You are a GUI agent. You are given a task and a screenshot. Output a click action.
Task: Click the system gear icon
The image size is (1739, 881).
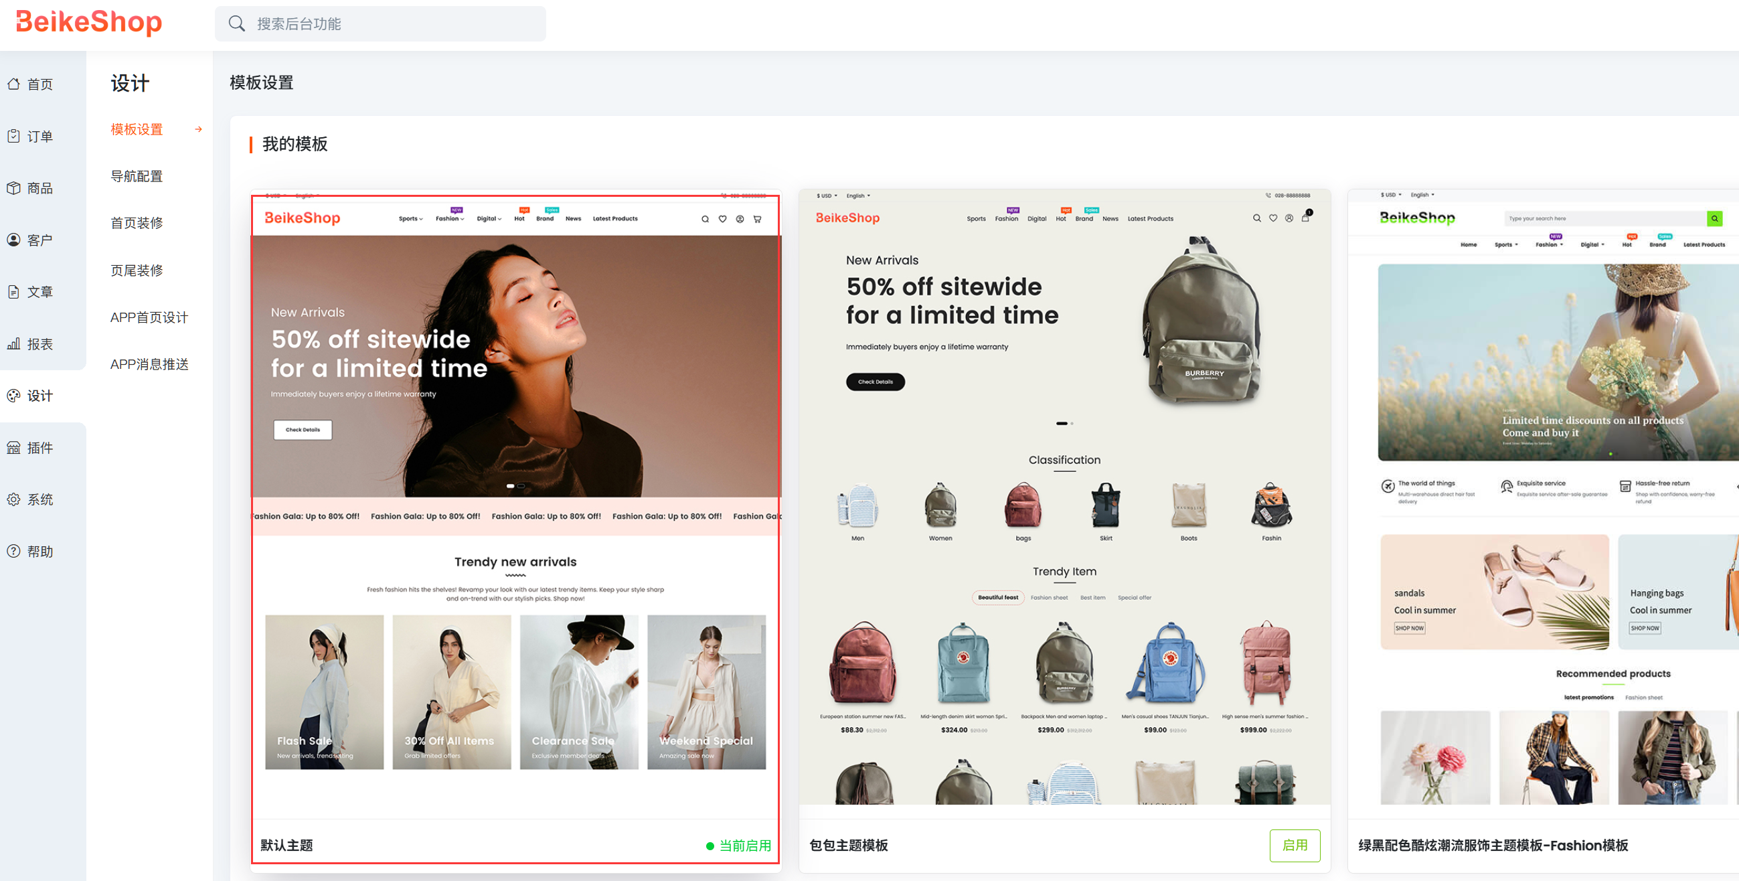(x=13, y=499)
